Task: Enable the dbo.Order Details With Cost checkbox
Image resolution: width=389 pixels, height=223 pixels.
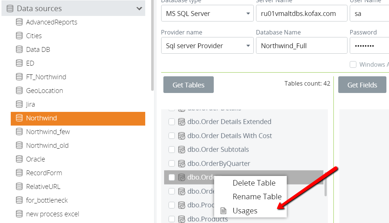Action: point(172,136)
